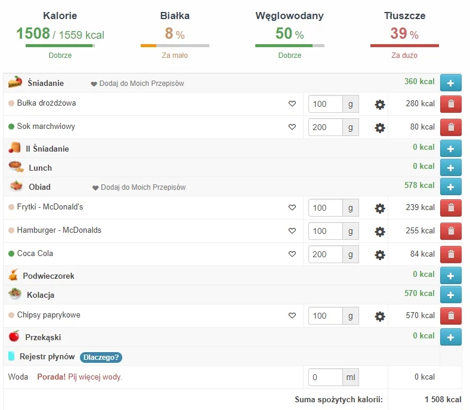Expand the Lunch meal section
This screenshot has height=410, width=470.
[40, 168]
